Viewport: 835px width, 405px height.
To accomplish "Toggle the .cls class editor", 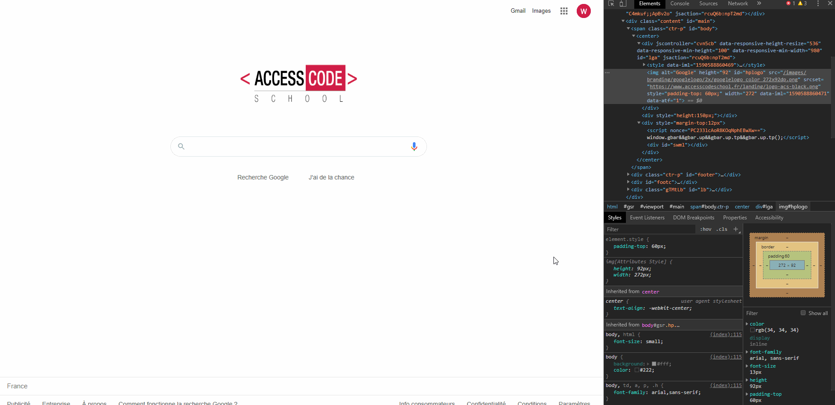I will tap(722, 229).
